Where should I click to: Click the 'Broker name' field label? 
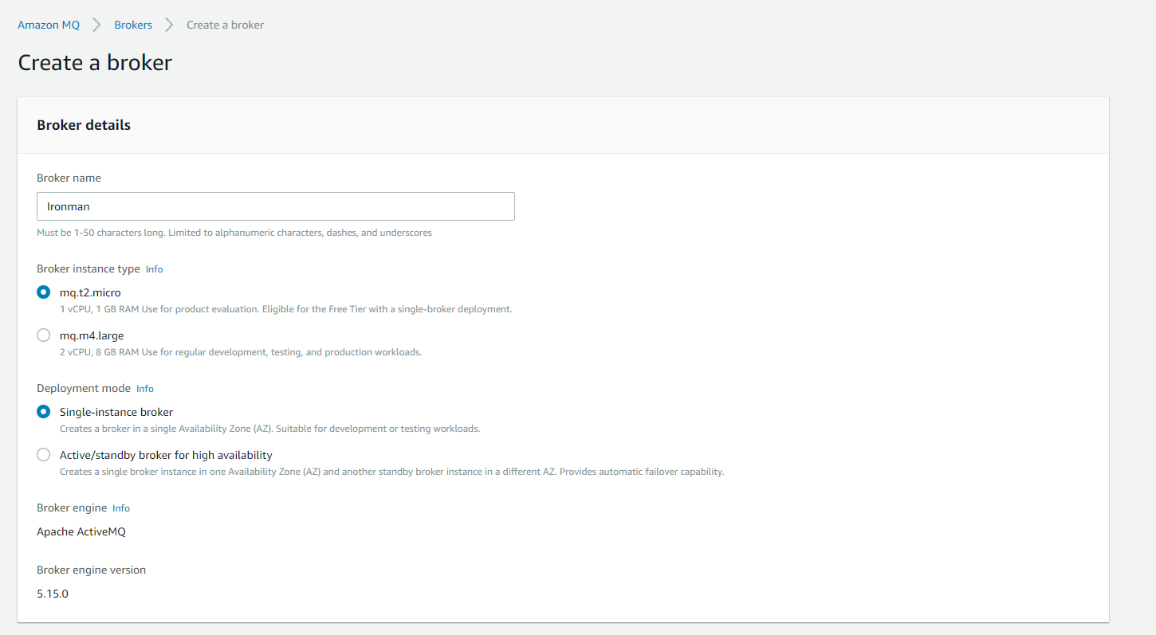[69, 178]
